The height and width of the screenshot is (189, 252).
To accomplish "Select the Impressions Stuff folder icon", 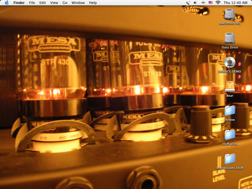I will click(x=229, y=159).
